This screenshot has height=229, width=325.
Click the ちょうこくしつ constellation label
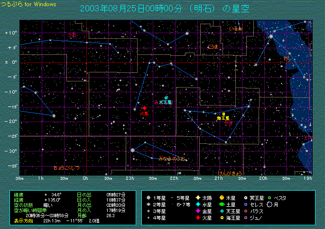(66, 168)
